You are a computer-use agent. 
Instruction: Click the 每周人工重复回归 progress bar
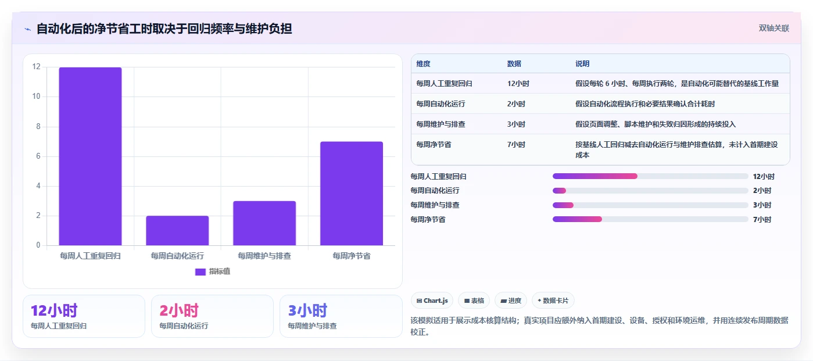pos(650,176)
